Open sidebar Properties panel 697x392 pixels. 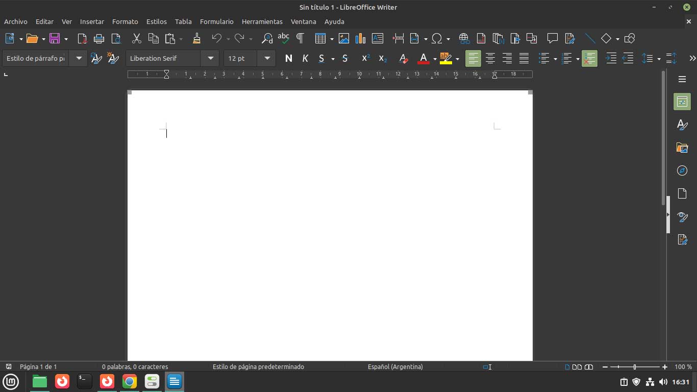coord(682,102)
